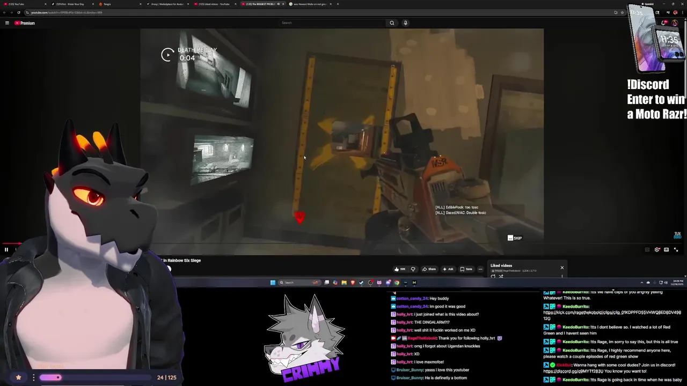This screenshot has width=687, height=386.
Task: Click the Ask button under the video
Action: click(448, 269)
